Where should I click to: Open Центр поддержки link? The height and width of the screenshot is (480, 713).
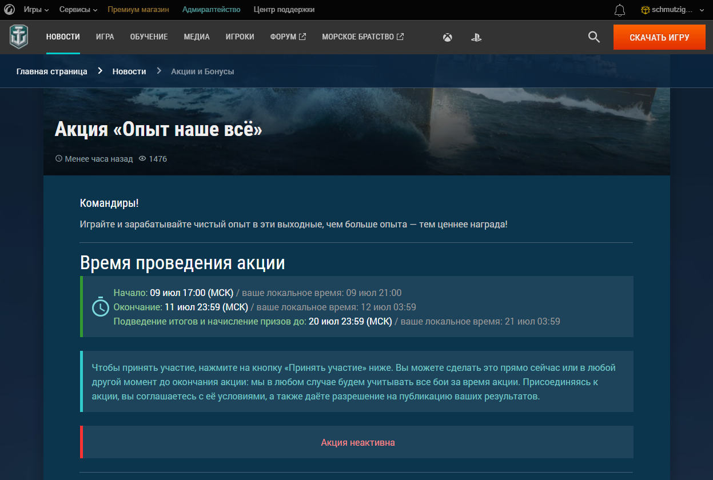click(284, 10)
